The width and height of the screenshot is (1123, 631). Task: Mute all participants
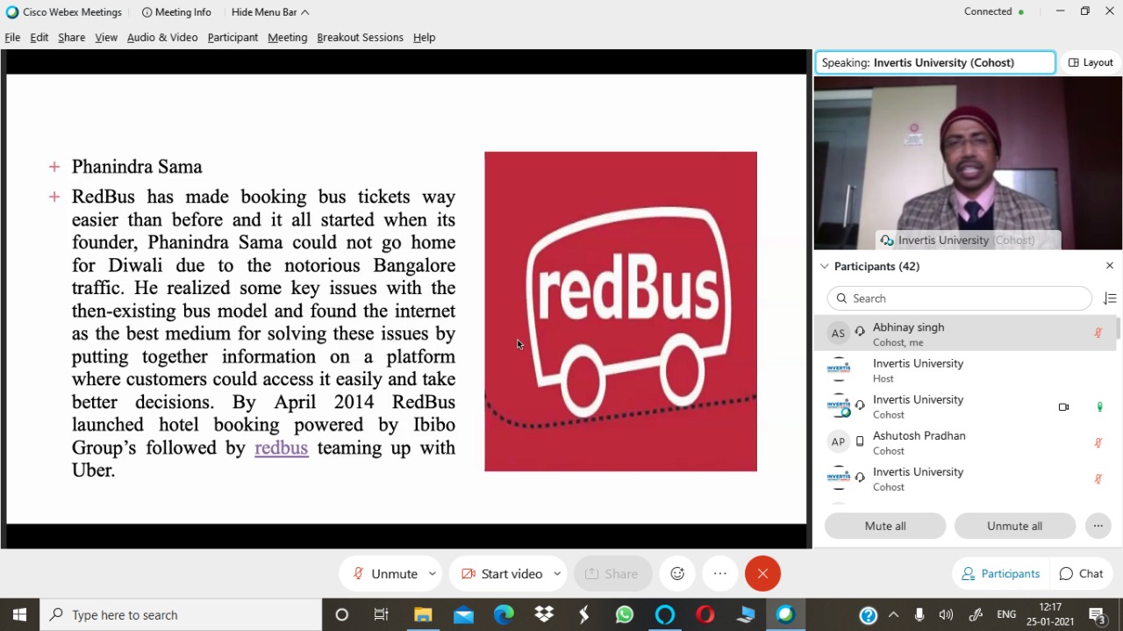pyautogui.click(x=885, y=526)
